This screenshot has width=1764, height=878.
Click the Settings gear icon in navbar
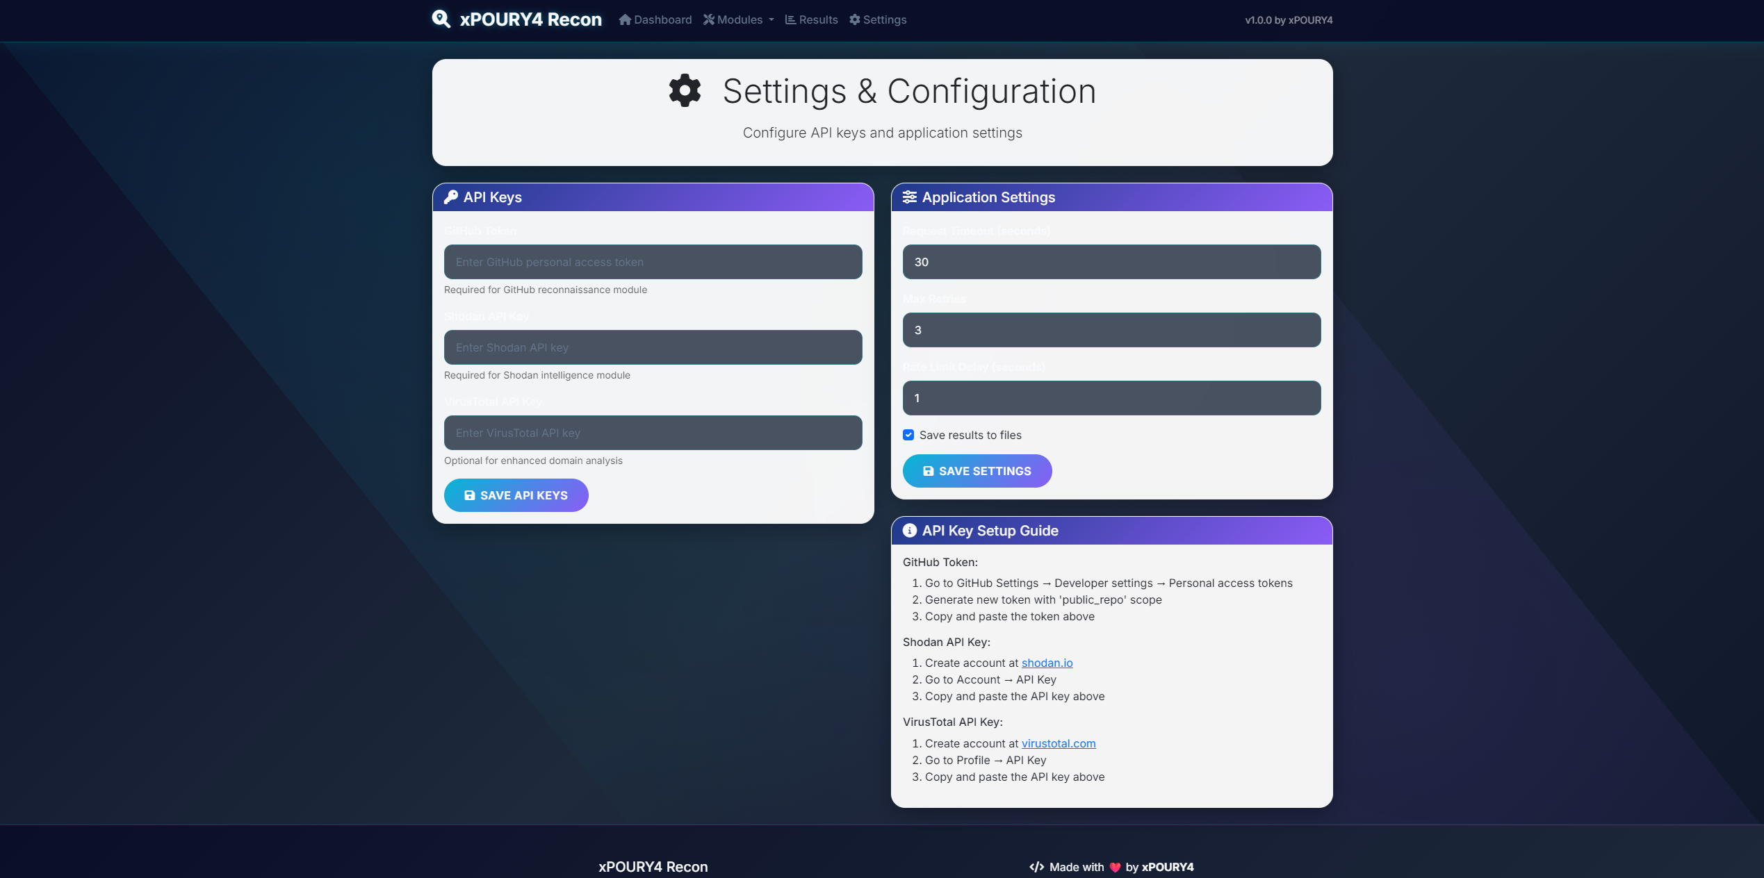(855, 19)
